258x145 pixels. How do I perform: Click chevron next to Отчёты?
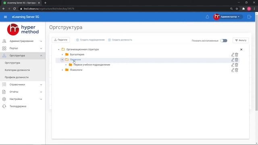(x=41, y=92)
